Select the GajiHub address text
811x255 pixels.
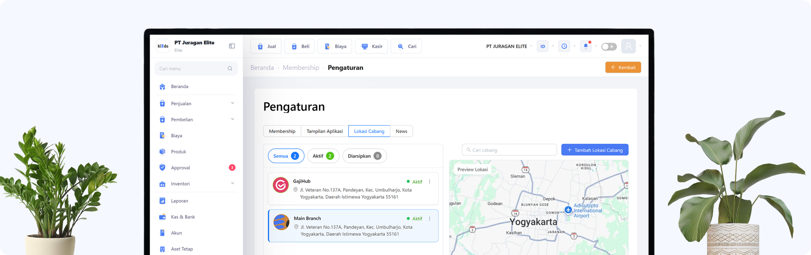pyautogui.click(x=356, y=193)
